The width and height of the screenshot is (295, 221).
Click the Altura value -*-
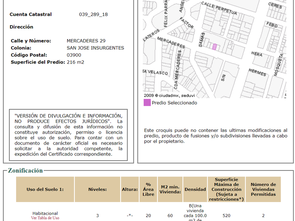(x=130, y=215)
